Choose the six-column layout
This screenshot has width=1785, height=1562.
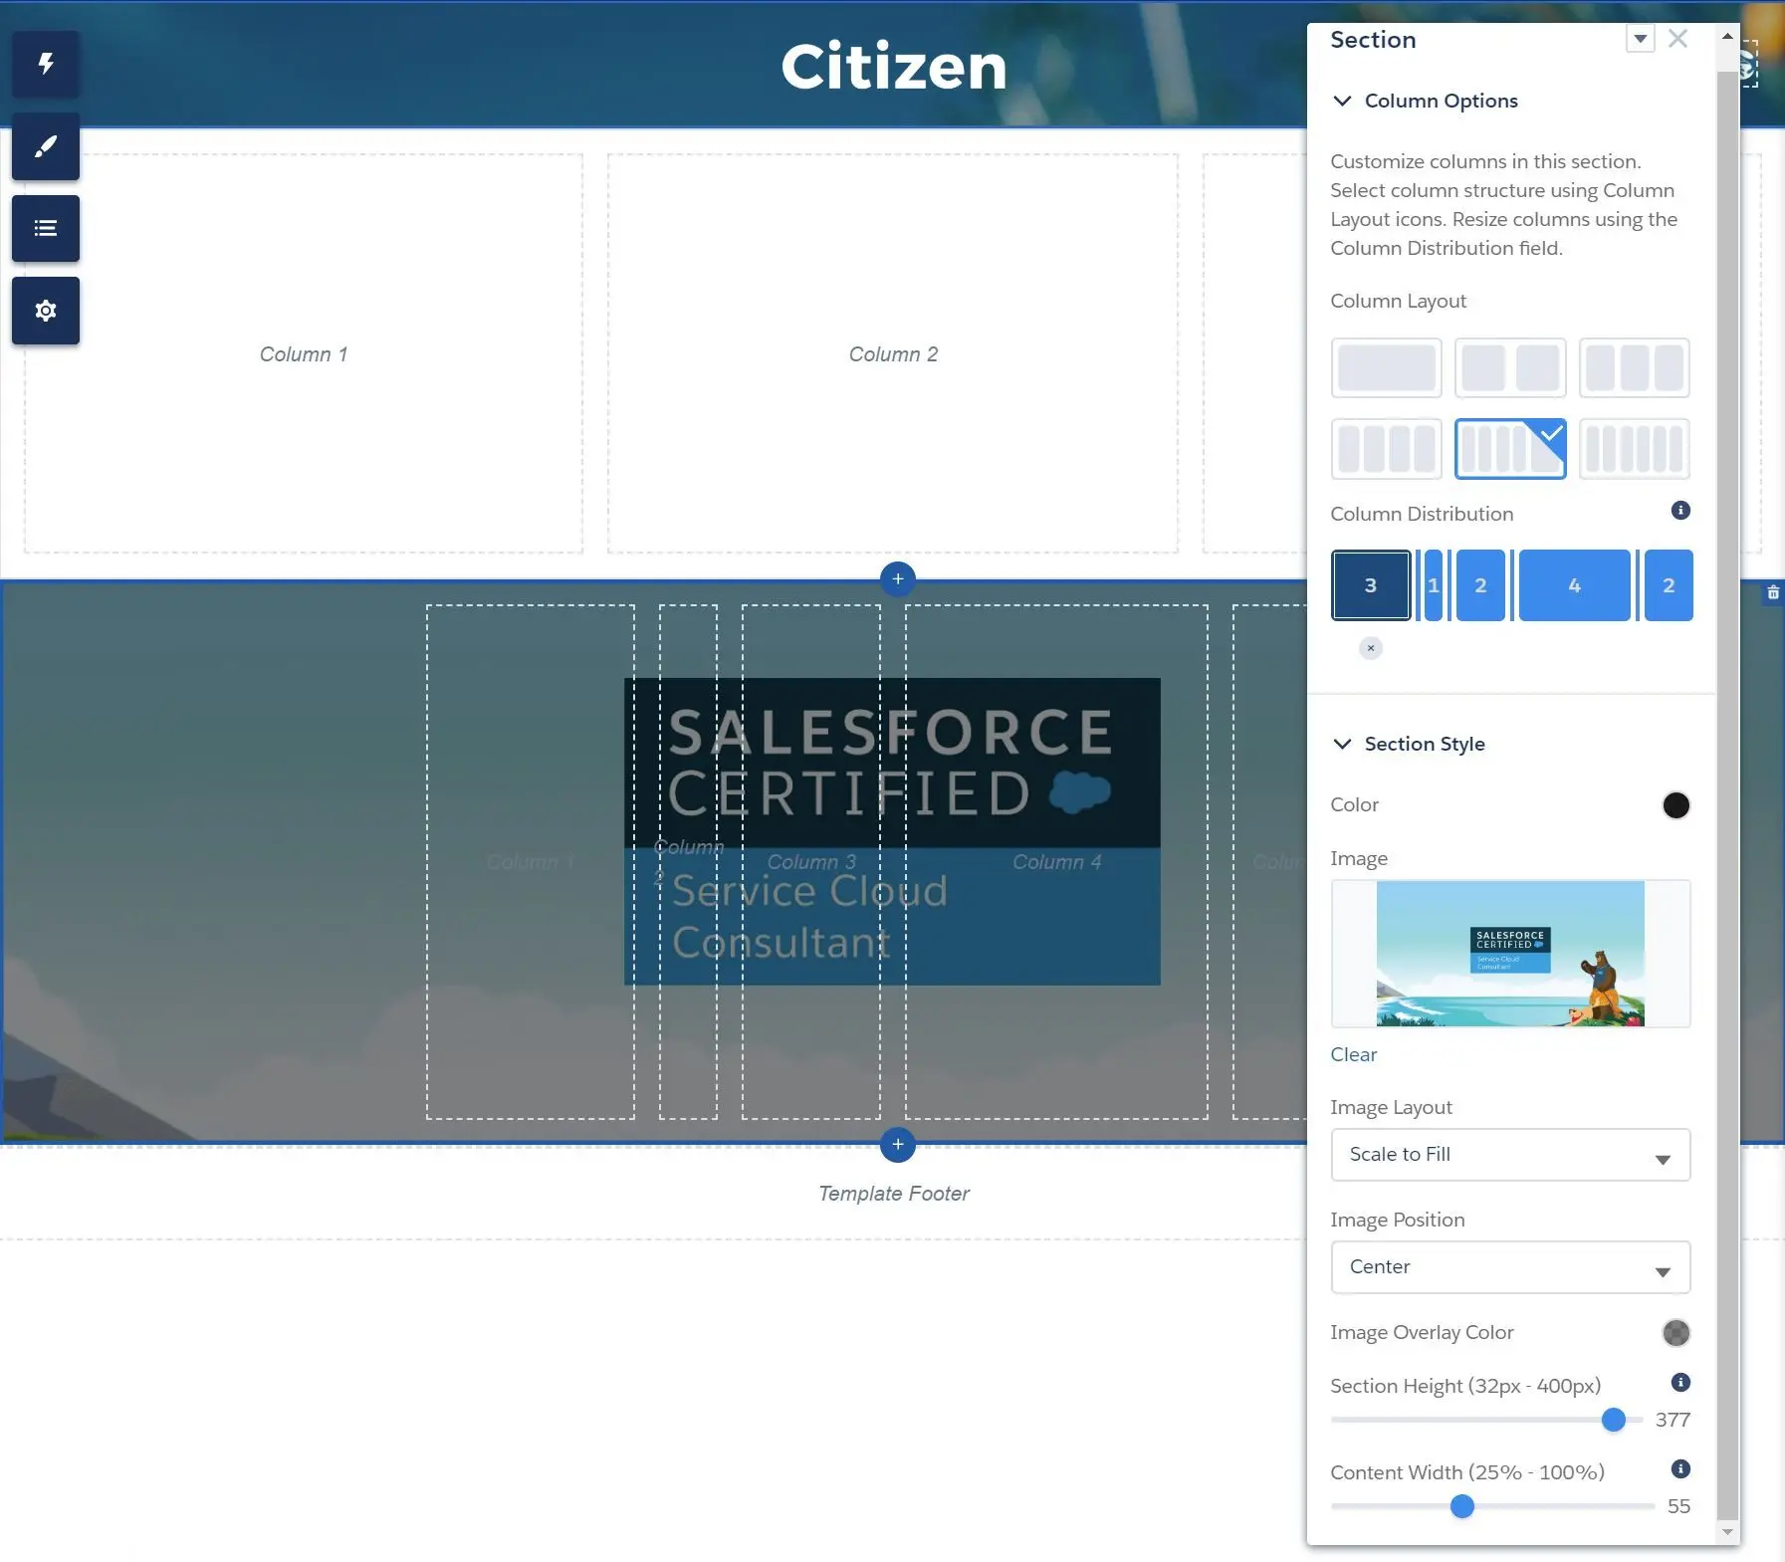pyautogui.click(x=1634, y=449)
